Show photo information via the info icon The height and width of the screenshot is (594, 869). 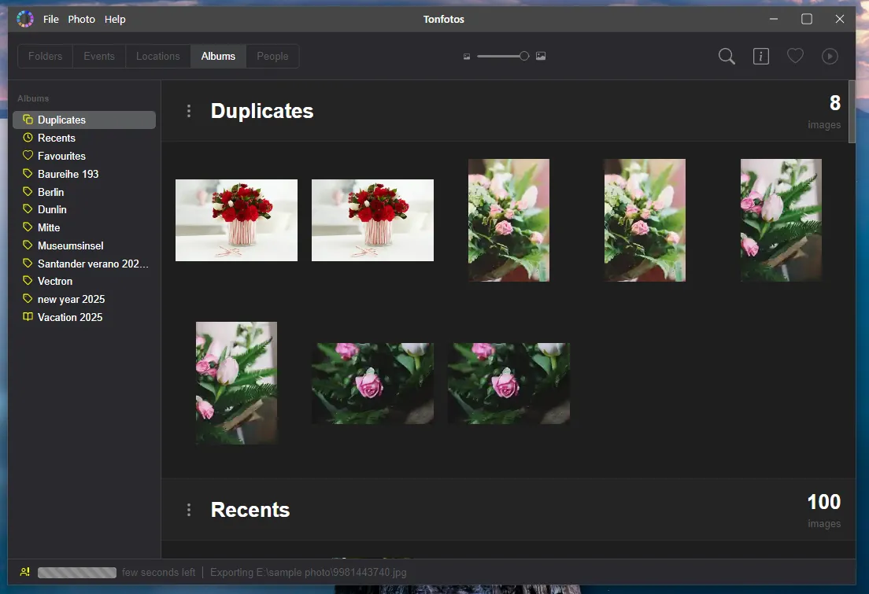coord(760,56)
